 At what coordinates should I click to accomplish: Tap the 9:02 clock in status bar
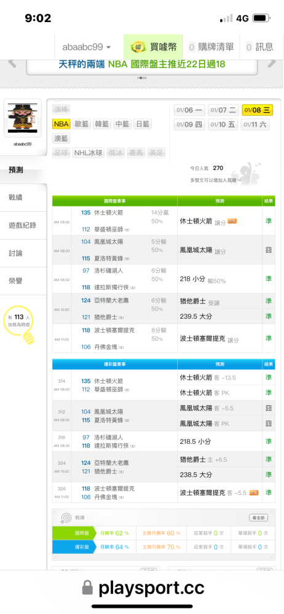coord(37,18)
